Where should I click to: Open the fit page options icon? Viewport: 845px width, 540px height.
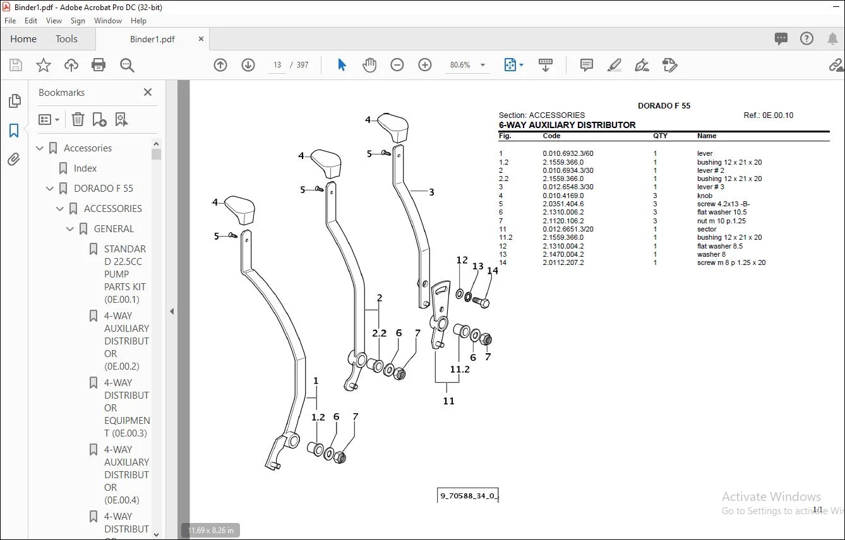click(x=513, y=65)
